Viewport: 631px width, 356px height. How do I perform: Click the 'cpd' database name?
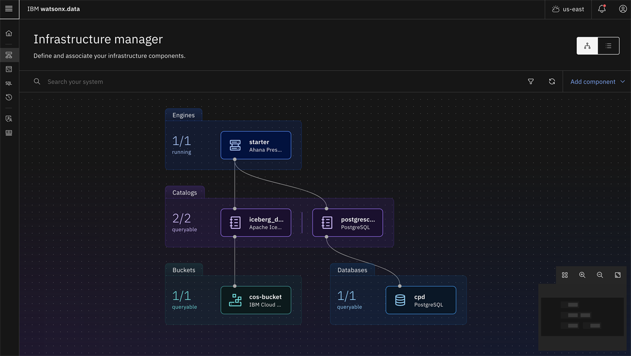pyautogui.click(x=420, y=297)
